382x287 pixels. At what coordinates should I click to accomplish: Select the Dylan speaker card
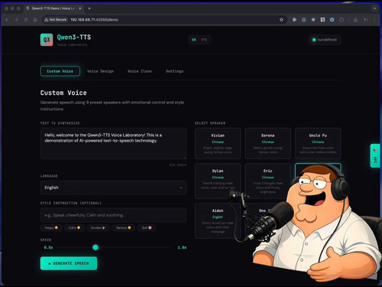pos(218,181)
